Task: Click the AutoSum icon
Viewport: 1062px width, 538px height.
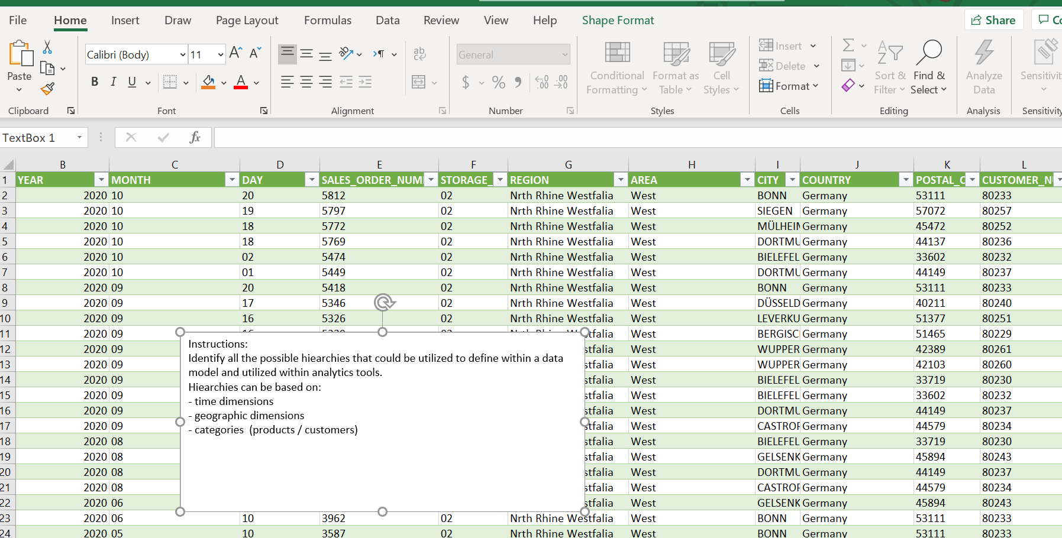Action: 850,45
